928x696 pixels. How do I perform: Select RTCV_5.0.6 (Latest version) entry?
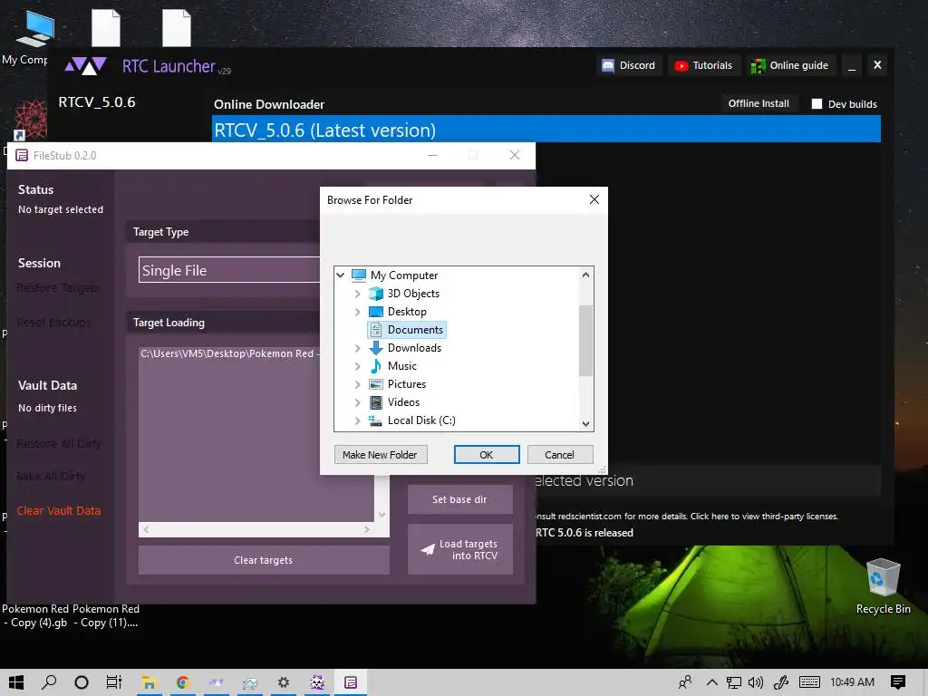(546, 130)
